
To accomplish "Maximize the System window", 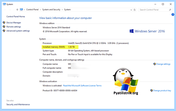I will (163, 4).
